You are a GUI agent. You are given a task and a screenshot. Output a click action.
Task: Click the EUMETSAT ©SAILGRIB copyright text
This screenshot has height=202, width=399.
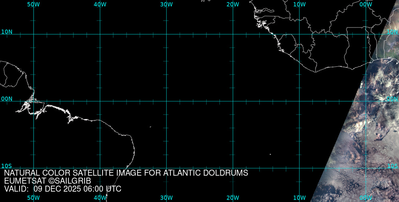47,181
